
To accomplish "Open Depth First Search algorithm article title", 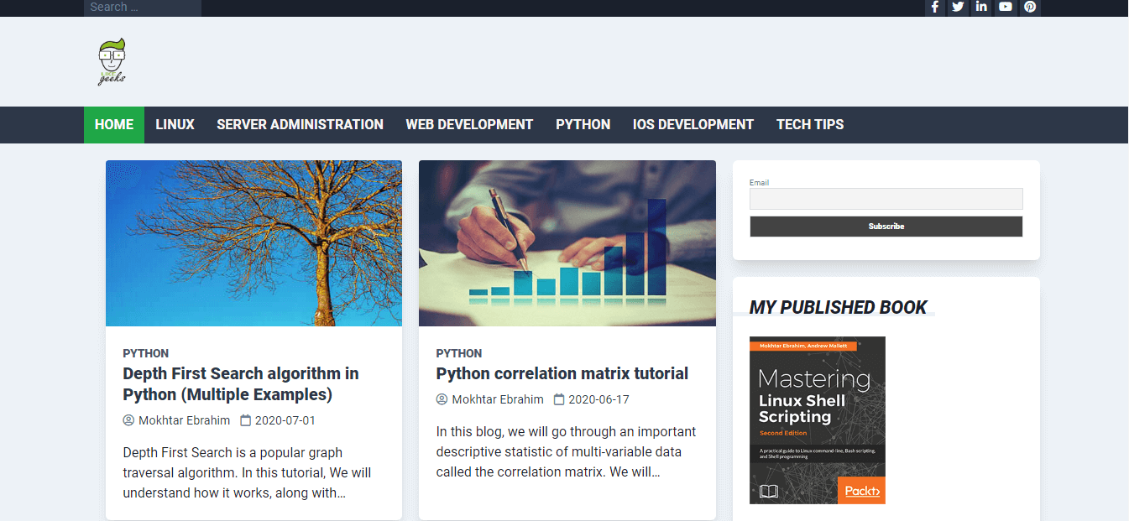I will coord(240,383).
